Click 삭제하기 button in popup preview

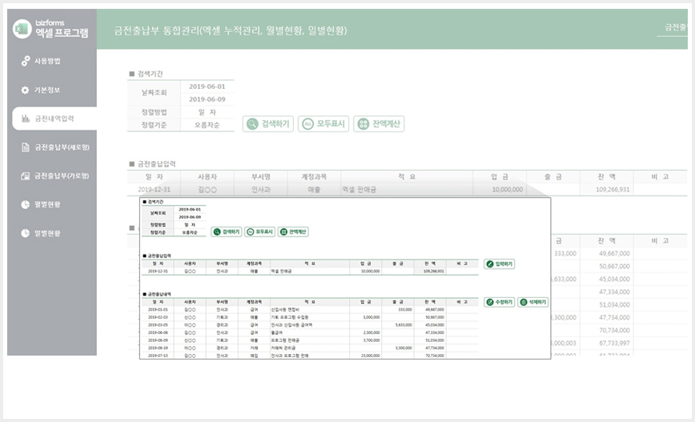(x=533, y=303)
